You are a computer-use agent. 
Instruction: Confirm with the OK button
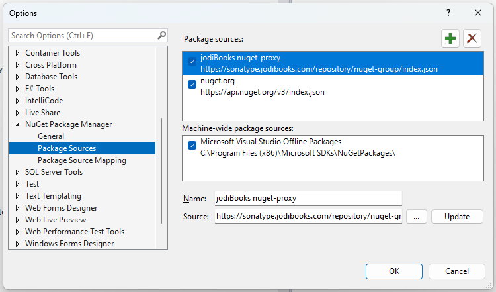click(x=394, y=271)
